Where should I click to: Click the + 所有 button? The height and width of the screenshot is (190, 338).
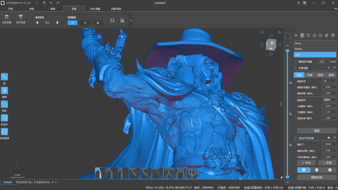click(327, 163)
